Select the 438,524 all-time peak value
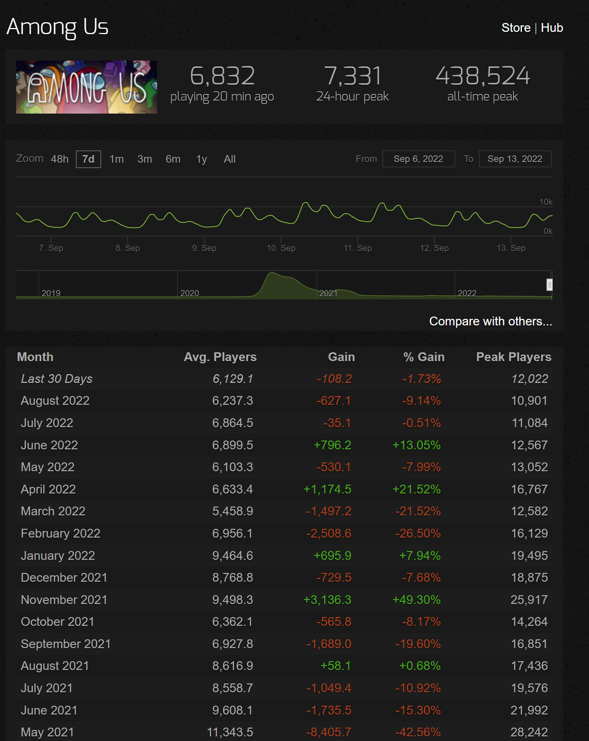 click(483, 76)
